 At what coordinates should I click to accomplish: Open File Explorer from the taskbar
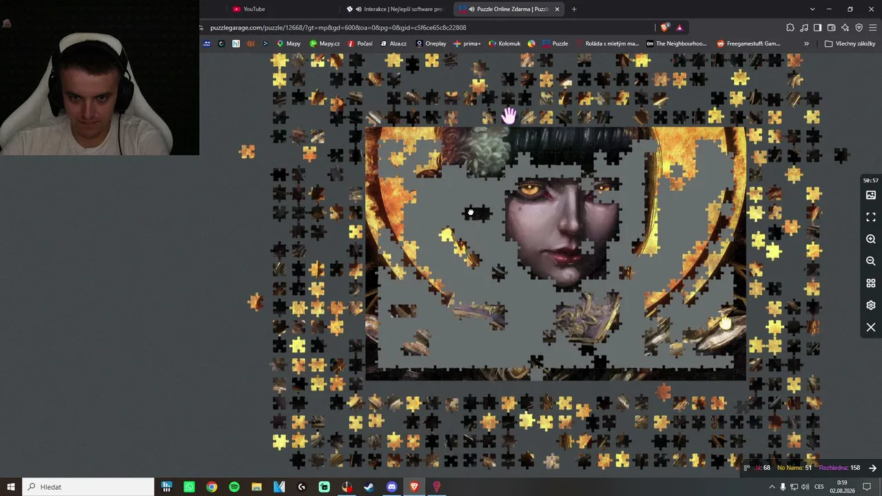[256, 487]
